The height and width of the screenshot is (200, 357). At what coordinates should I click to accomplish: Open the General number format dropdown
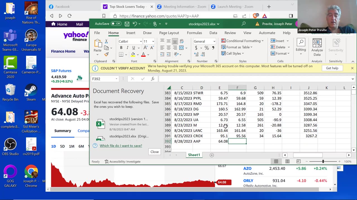[x=214, y=41]
